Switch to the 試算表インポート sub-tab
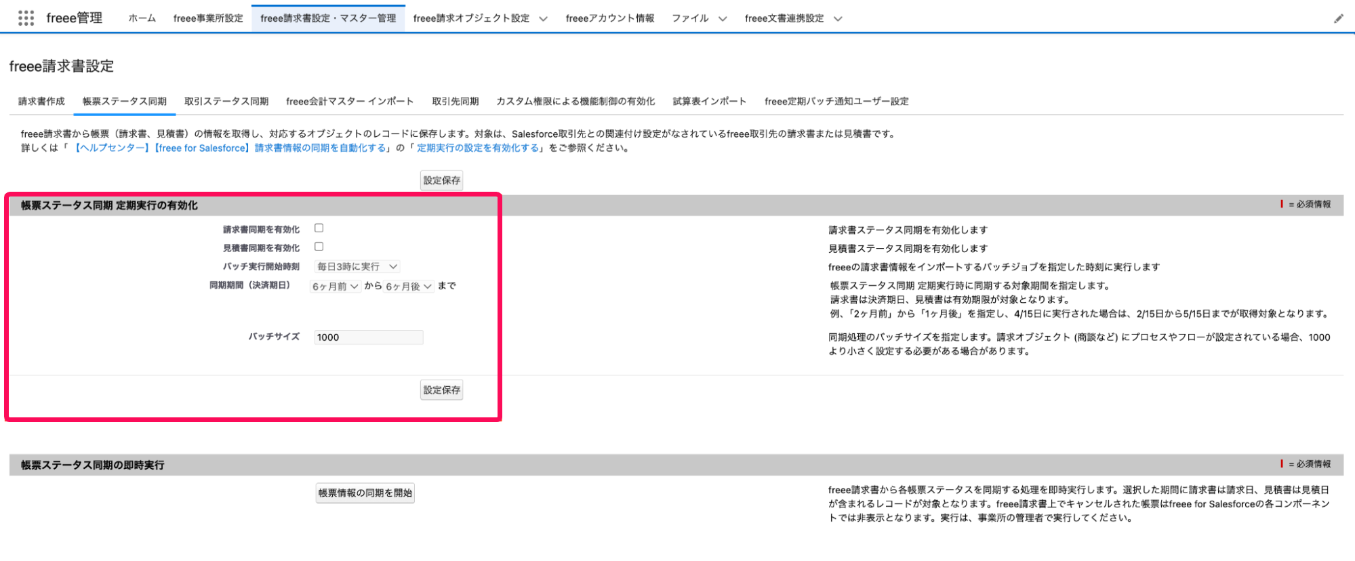This screenshot has height=561, width=1355. 710,102
